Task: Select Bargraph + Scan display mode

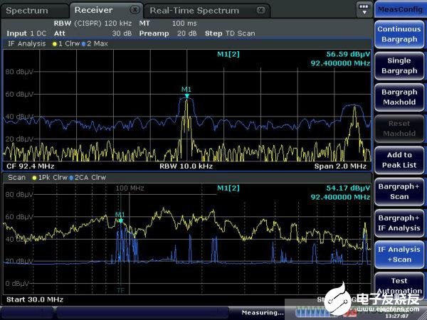Action: point(399,191)
